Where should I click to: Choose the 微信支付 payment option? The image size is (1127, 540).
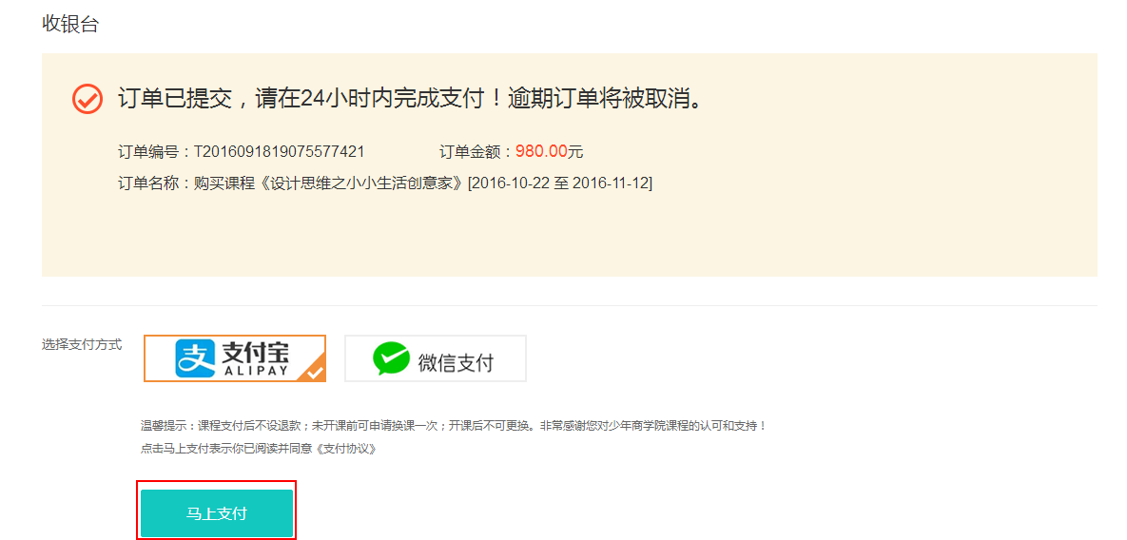point(436,358)
